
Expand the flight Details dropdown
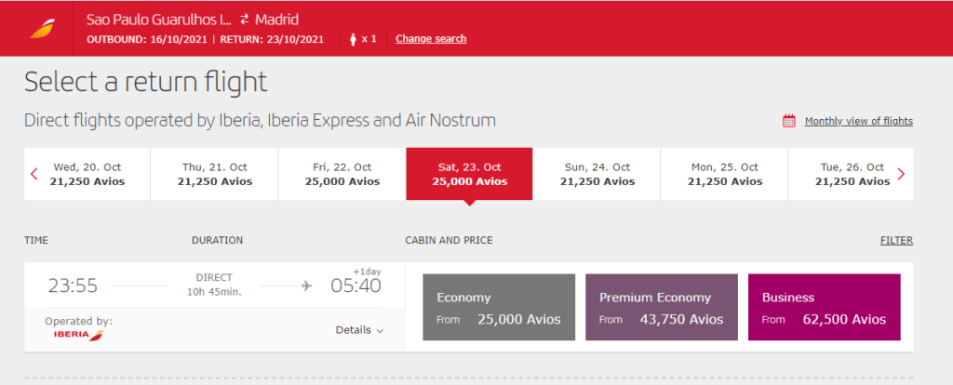(x=359, y=330)
